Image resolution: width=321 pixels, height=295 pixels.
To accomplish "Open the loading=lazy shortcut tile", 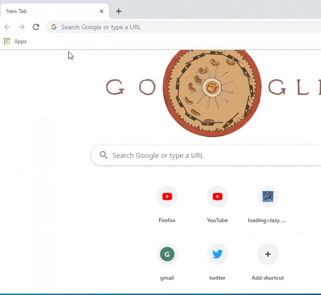I will (268, 196).
